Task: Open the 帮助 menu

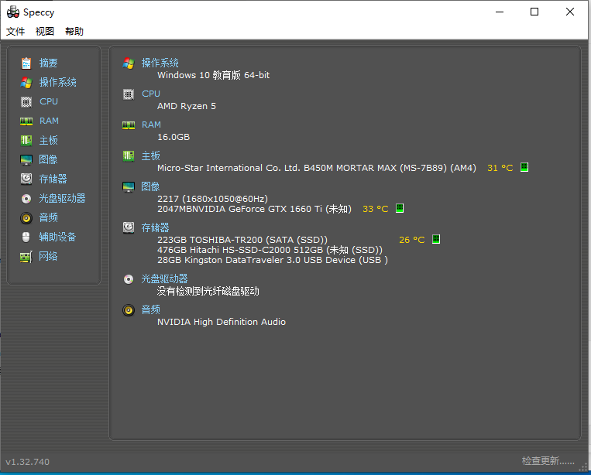Action: (74, 32)
